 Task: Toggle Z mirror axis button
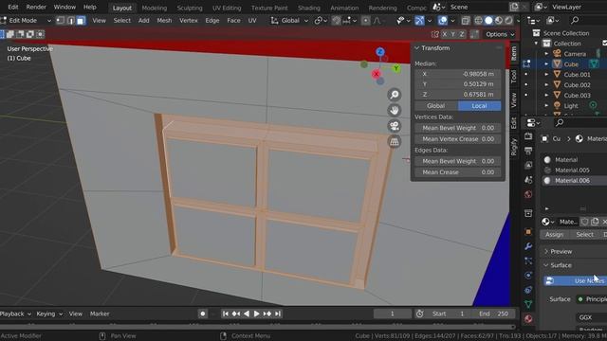(x=462, y=34)
